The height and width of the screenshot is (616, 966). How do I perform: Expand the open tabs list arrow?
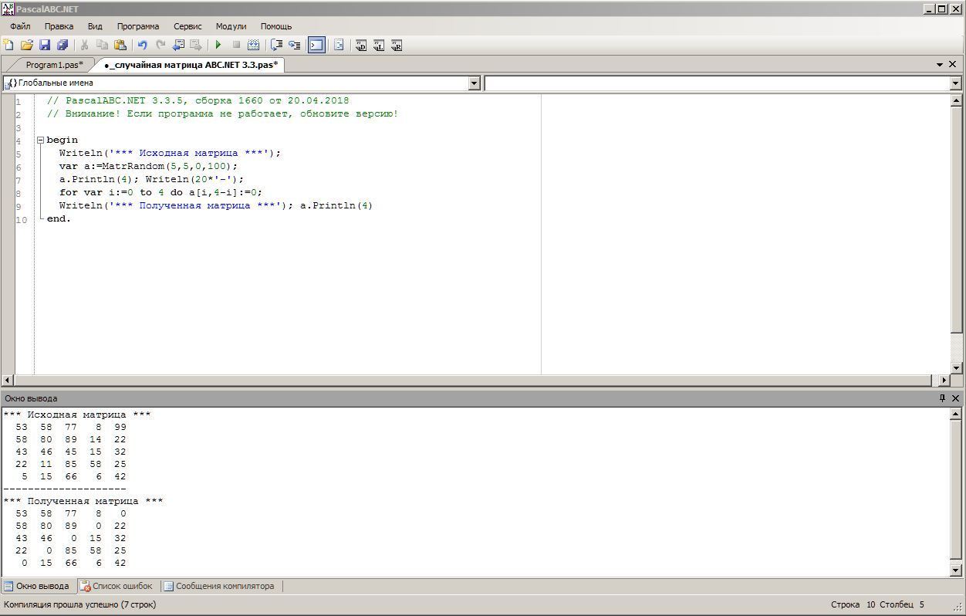pos(940,65)
